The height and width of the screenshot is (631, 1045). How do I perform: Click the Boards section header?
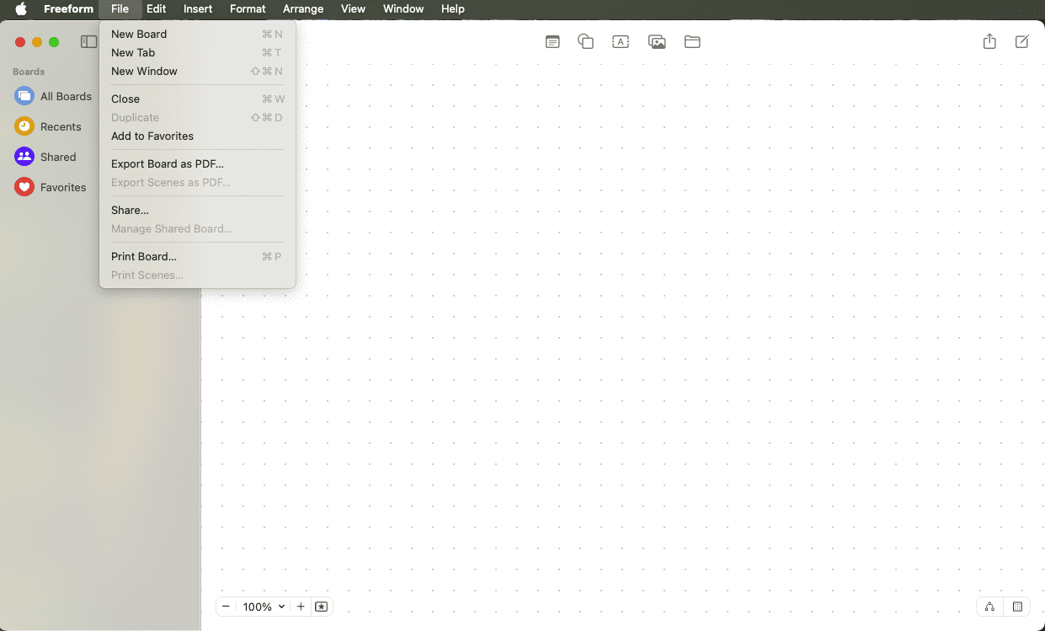pyautogui.click(x=29, y=72)
